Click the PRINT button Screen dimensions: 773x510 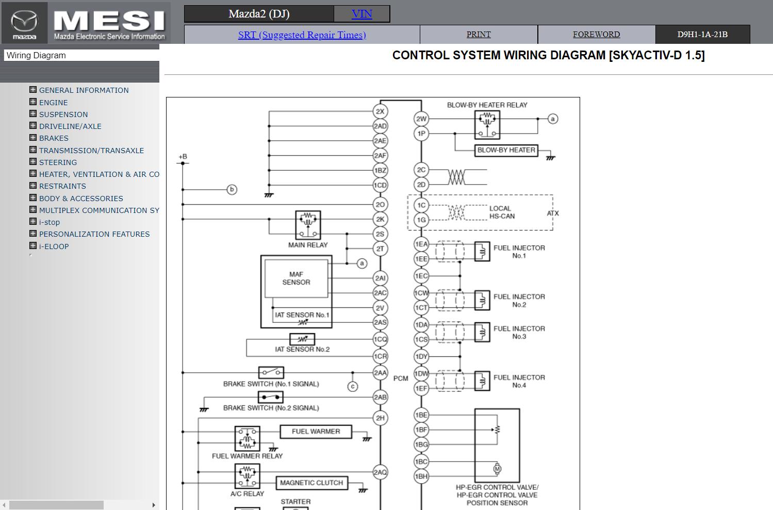click(x=478, y=34)
